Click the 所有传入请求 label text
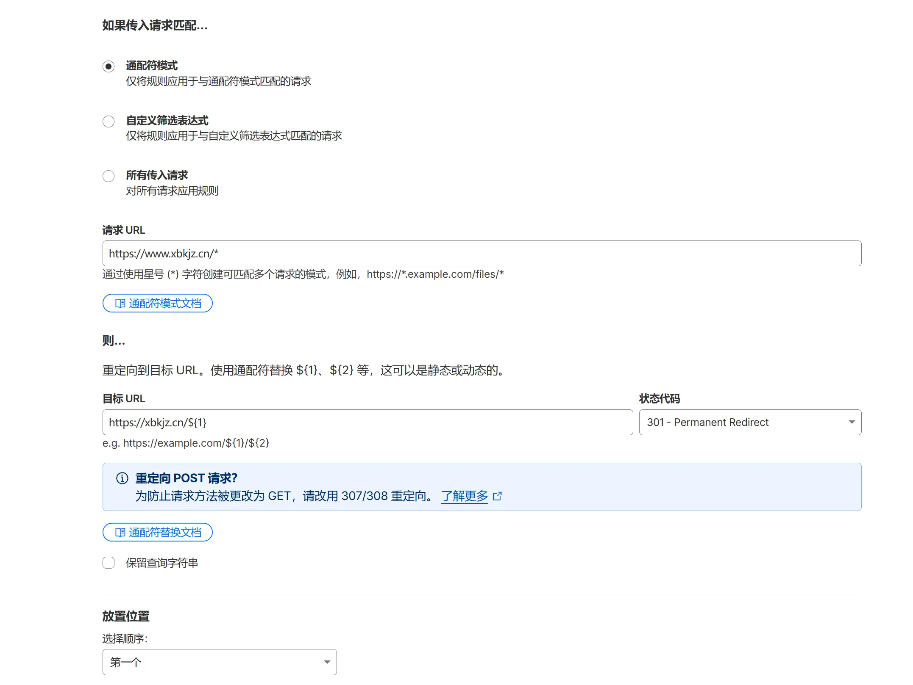 coord(157,175)
